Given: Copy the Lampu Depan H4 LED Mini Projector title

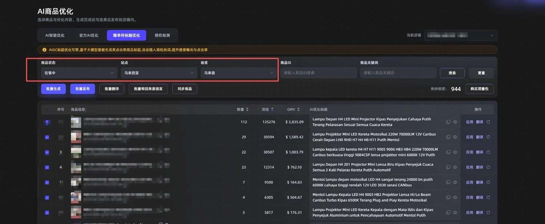Looking at the screenshot, I should point(448,122).
